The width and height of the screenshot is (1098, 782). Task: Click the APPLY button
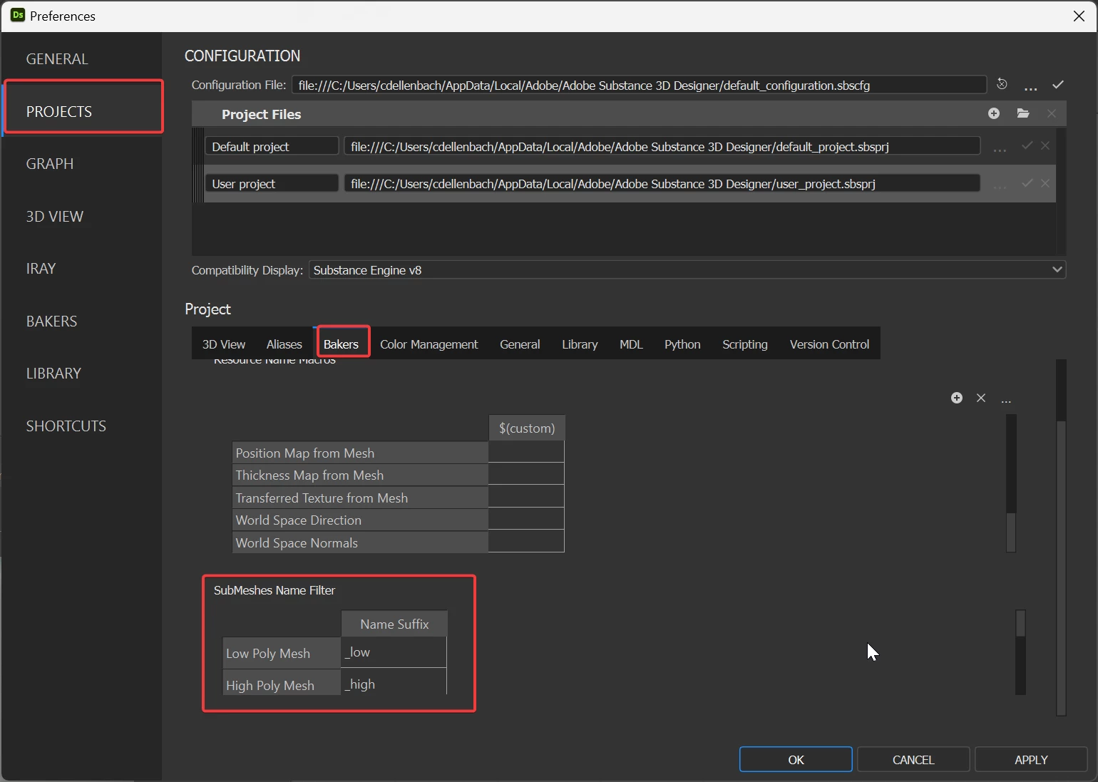pyautogui.click(x=1031, y=759)
